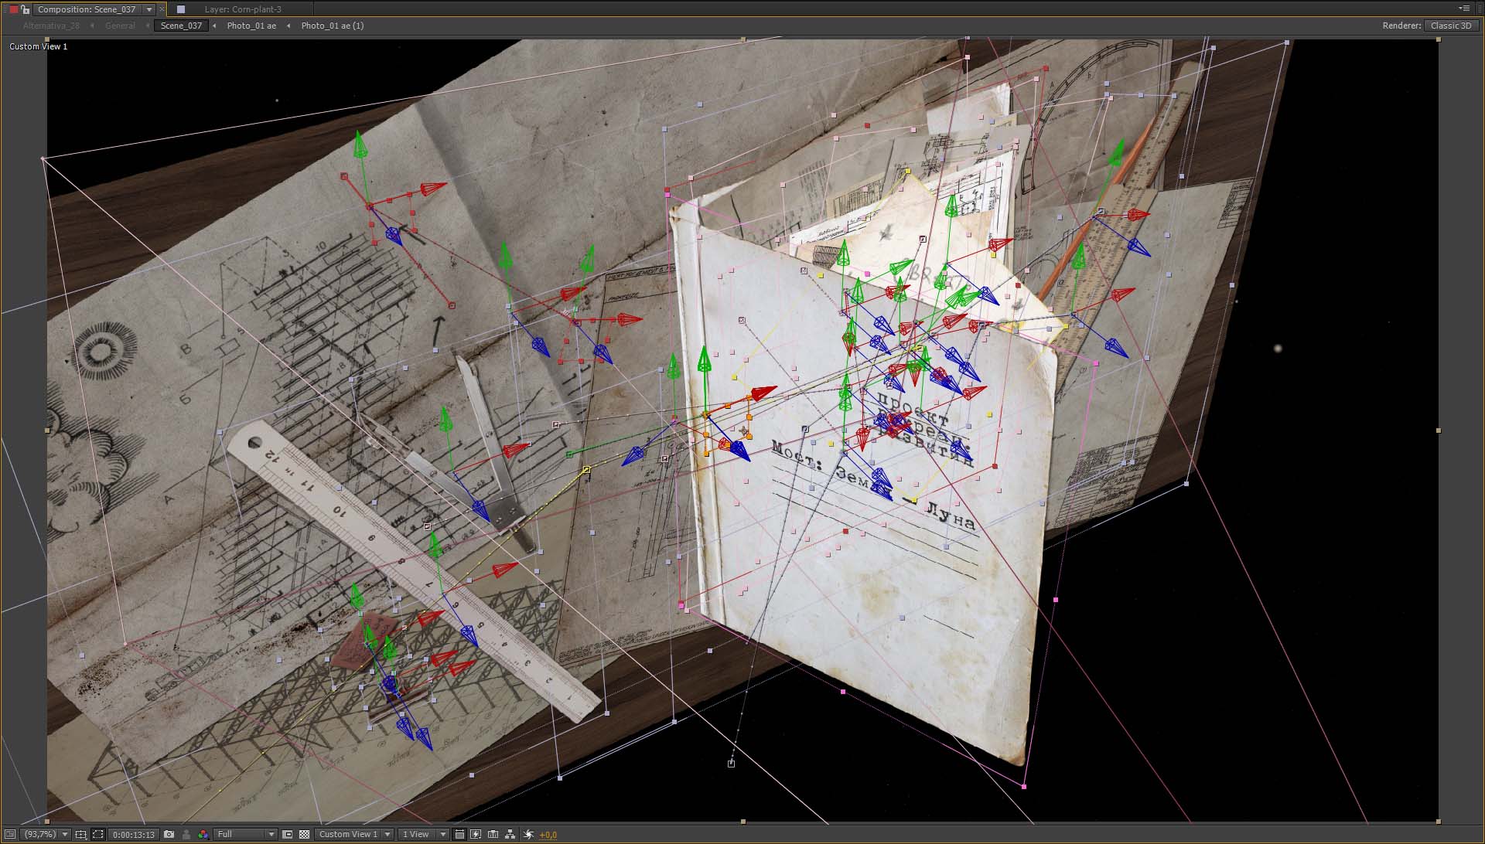Click the exposure value +0,0
This screenshot has height=844, width=1485.
coord(548,834)
